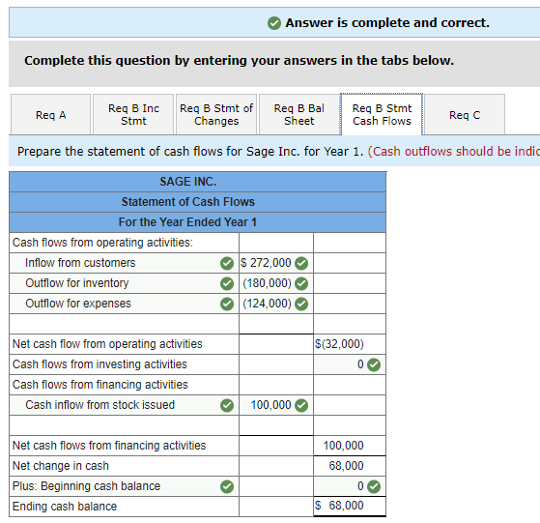The image size is (540, 523).
Task: Open the Req A tab
Action: (x=50, y=115)
